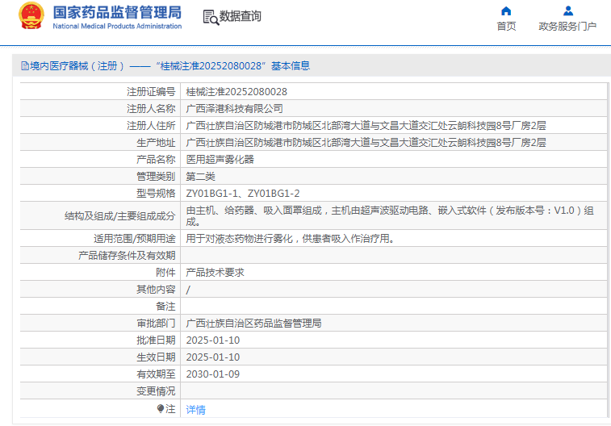Click the lightbulb icon beside 注

pos(160,408)
